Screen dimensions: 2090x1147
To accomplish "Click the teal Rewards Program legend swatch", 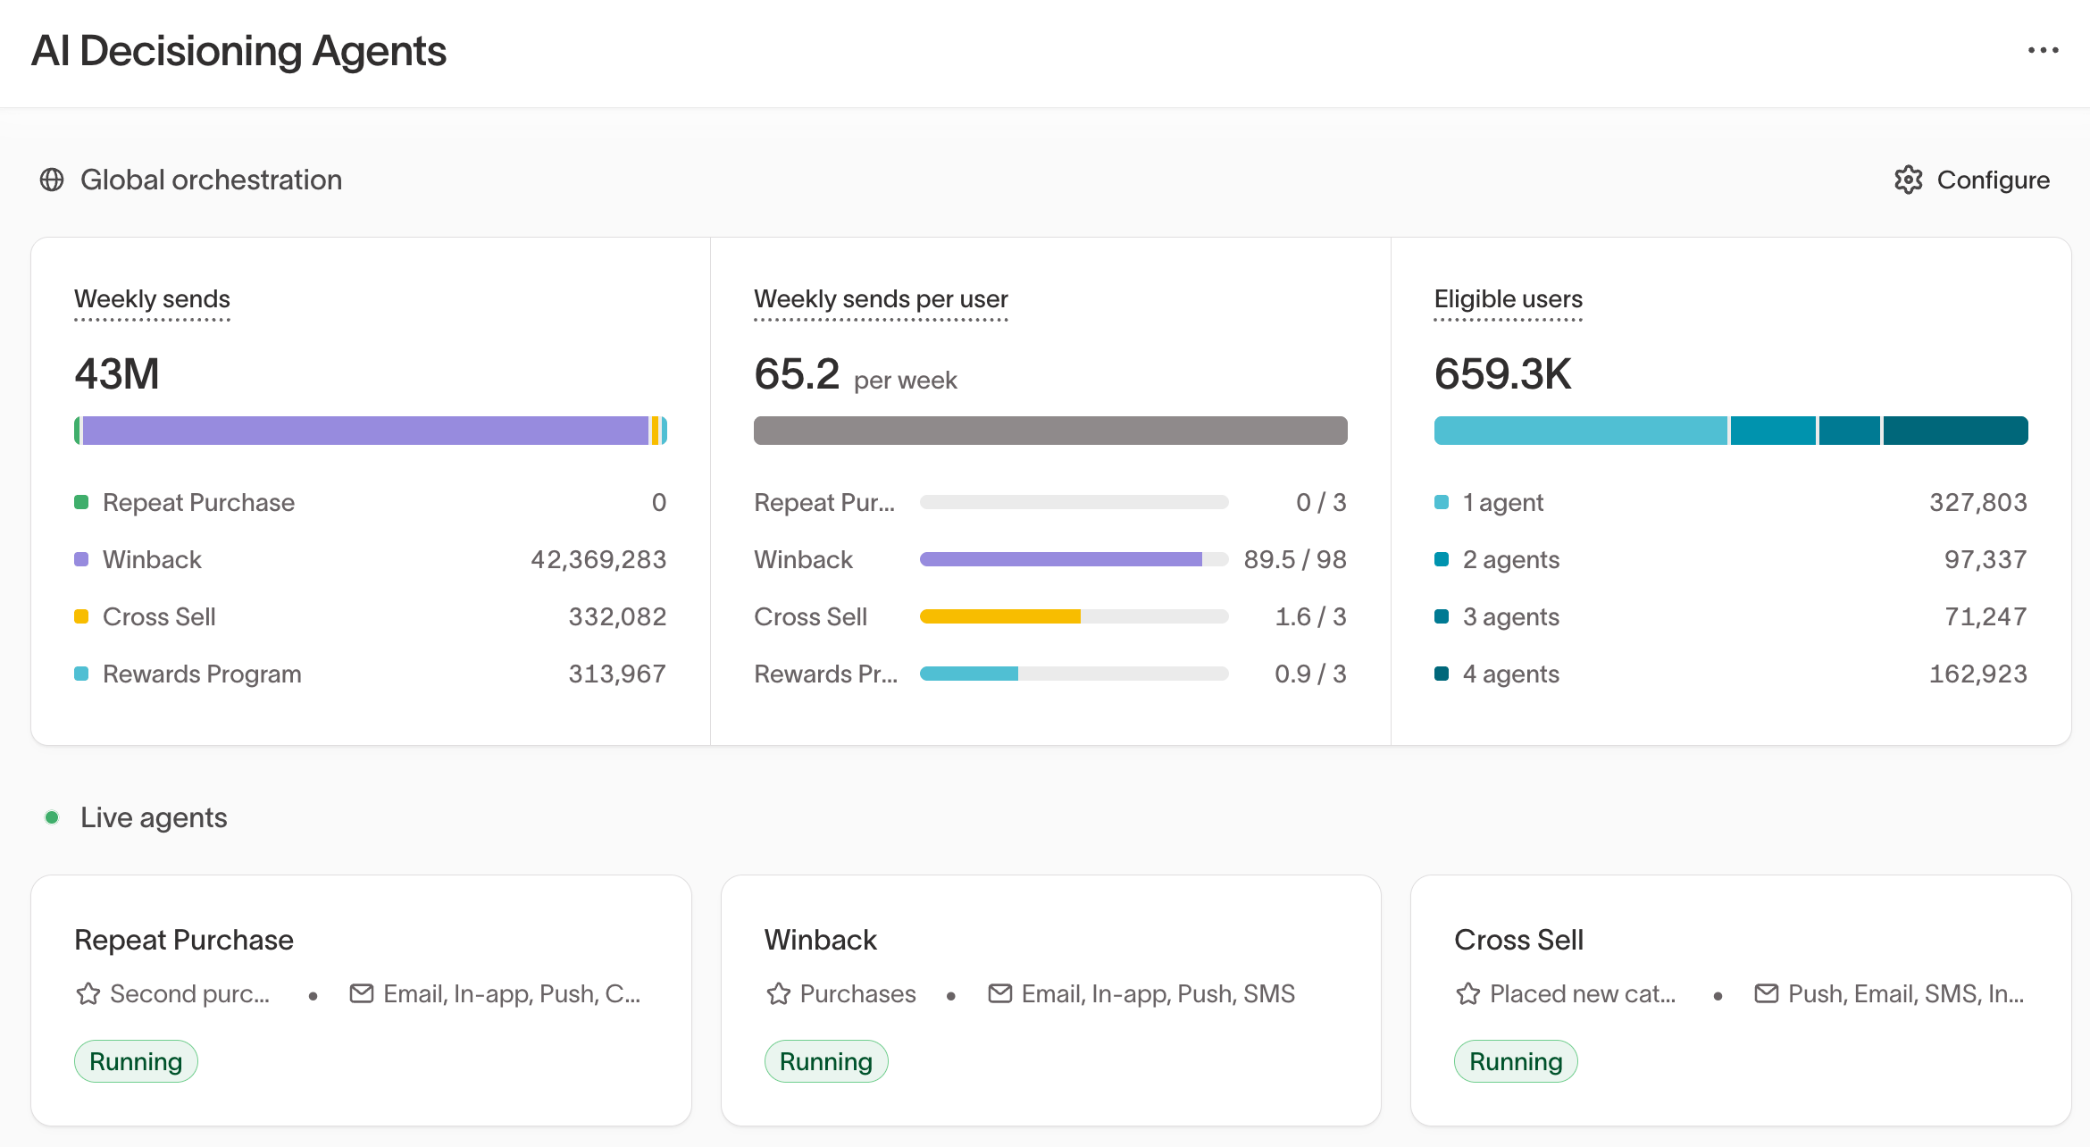I will pos(81,674).
